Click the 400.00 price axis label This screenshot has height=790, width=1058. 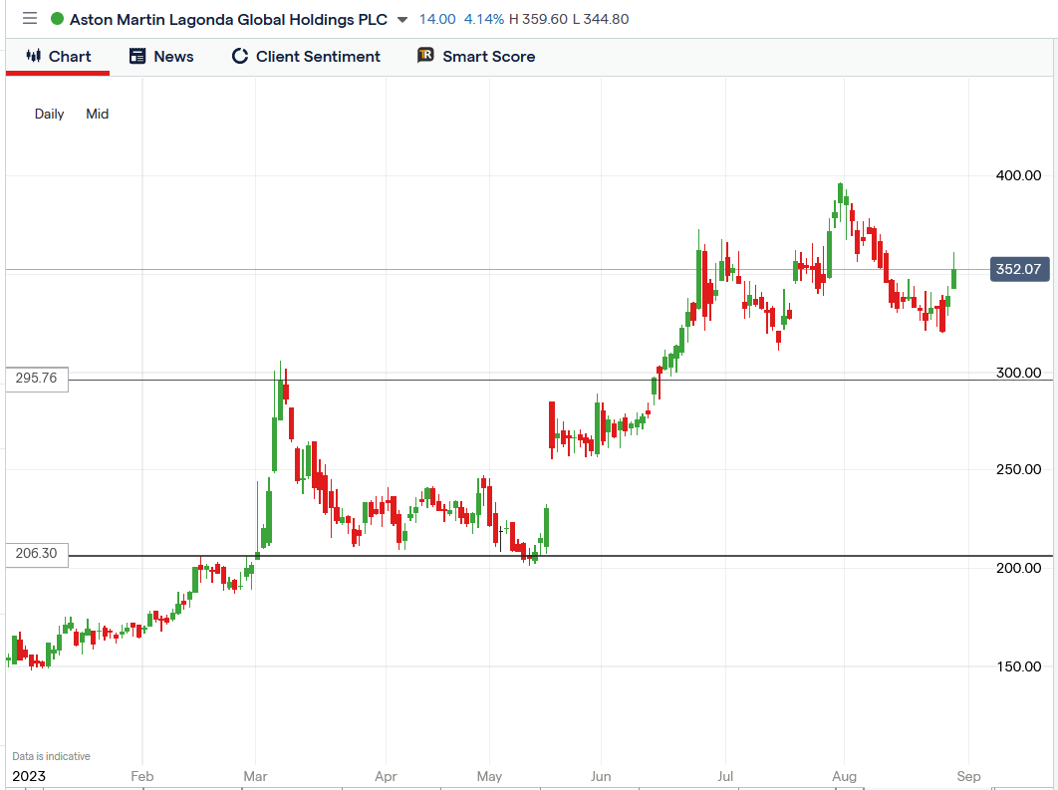pyautogui.click(x=1018, y=175)
